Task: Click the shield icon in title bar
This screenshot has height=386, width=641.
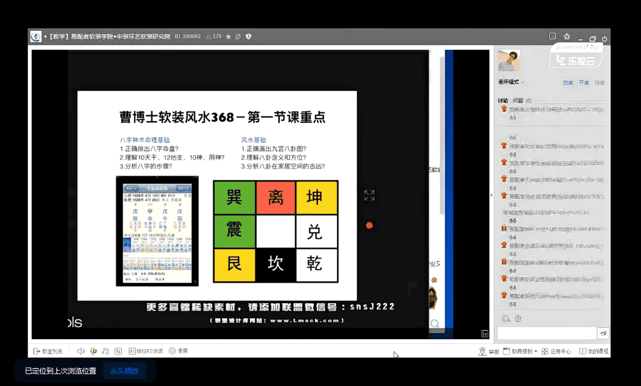Action: tap(249, 37)
